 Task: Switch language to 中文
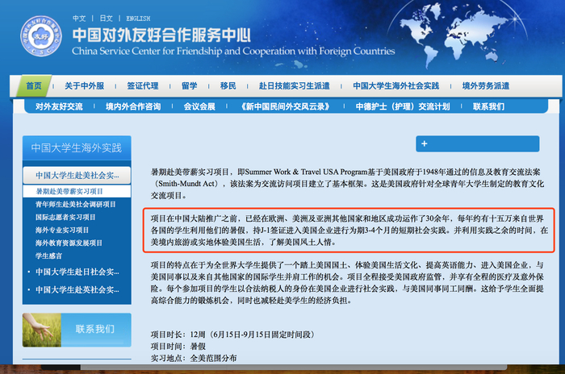(x=79, y=19)
